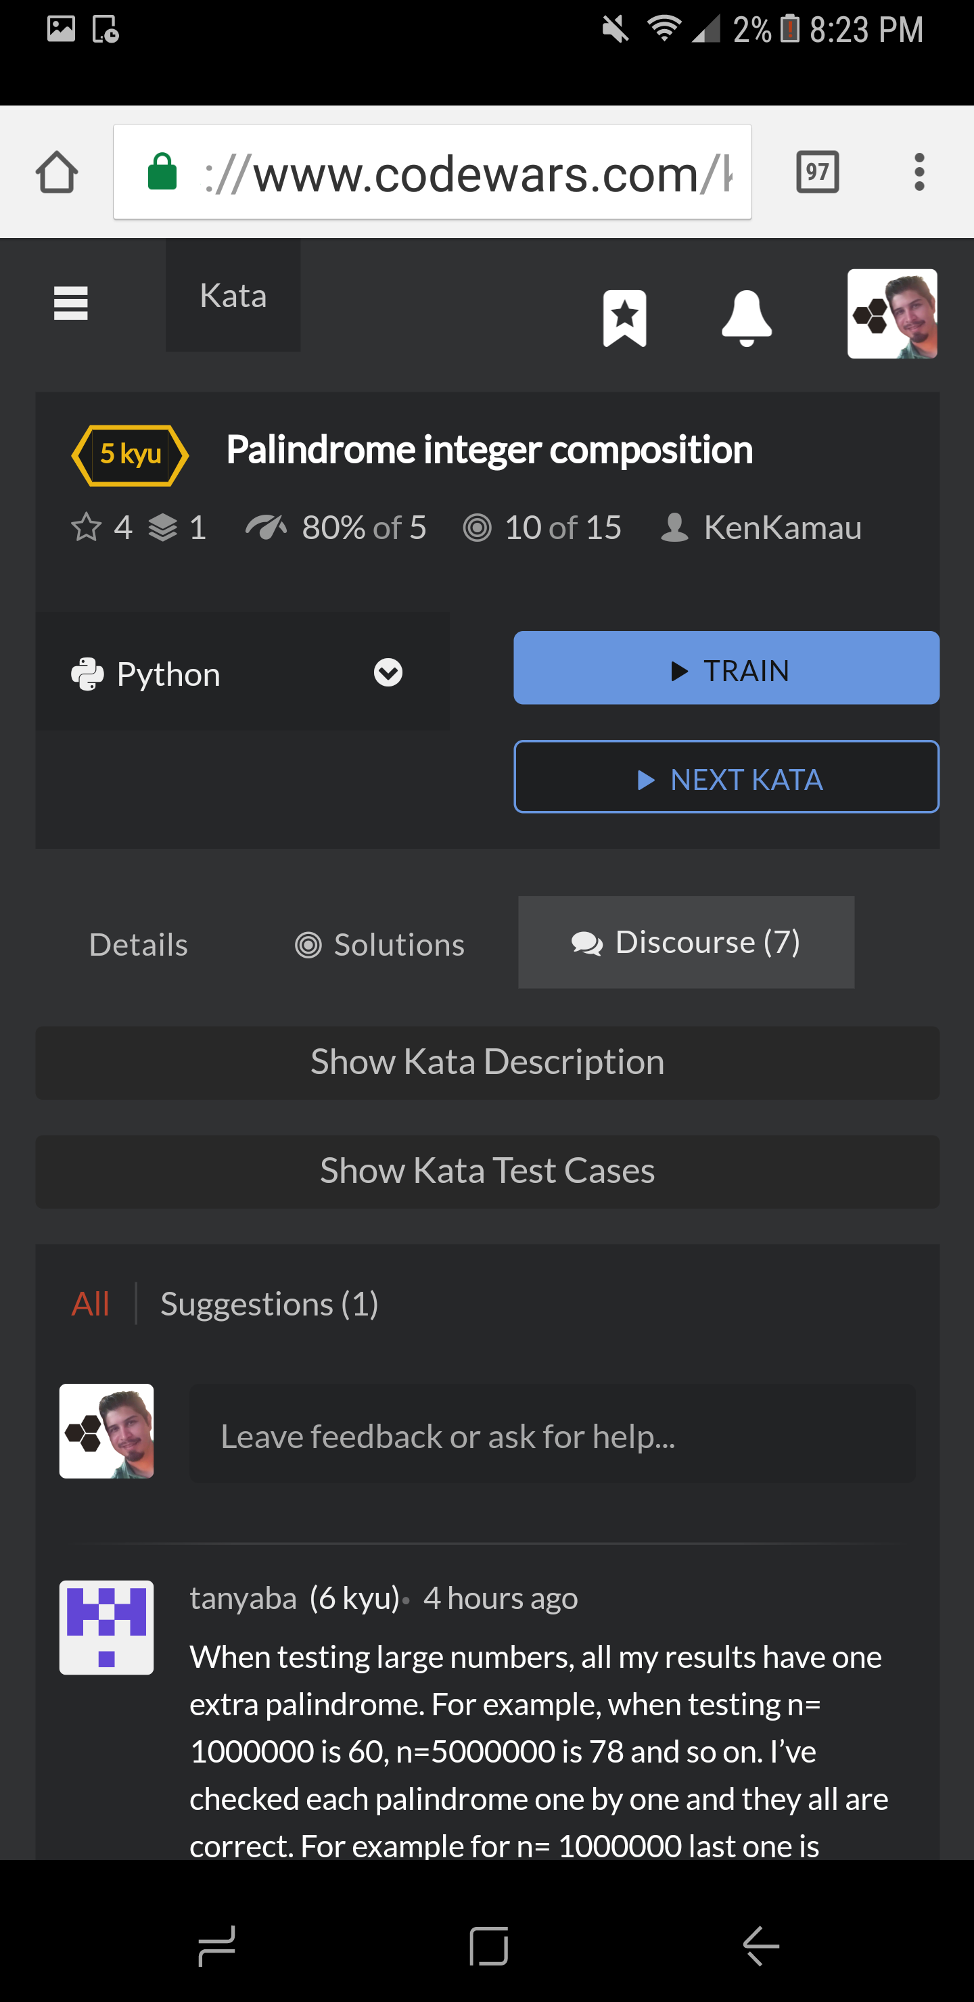Tap the screenshot notification icon in status bar
The height and width of the screenshot is (2002, 974).
tap(104, 30)
